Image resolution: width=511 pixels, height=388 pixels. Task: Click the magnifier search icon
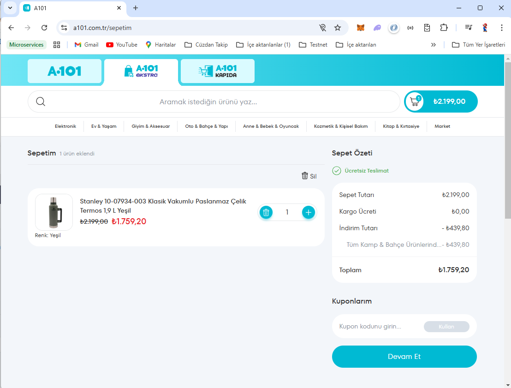(41, 101)
